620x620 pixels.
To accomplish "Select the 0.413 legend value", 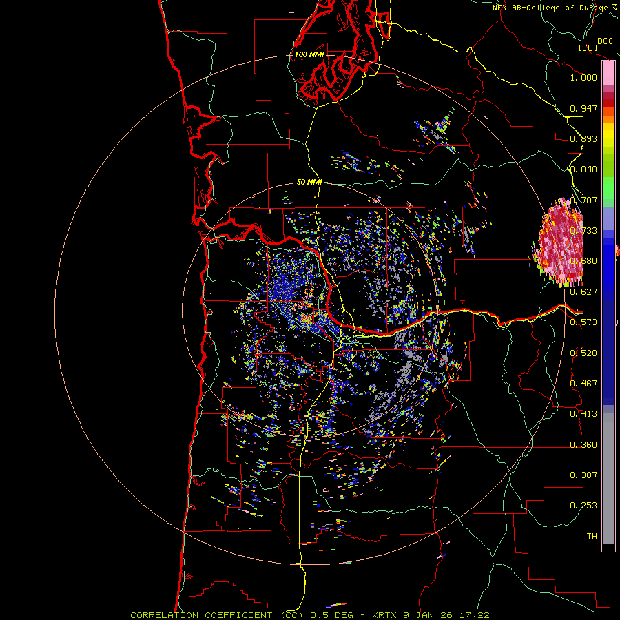I will tap(583, 414).
